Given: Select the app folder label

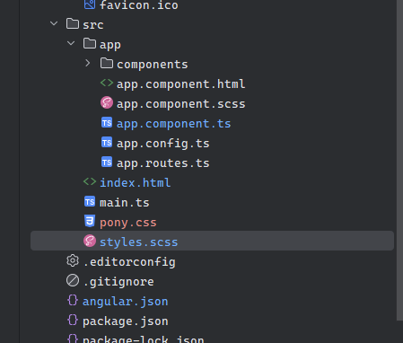Looking at the screenshot, I should point(110,45).
